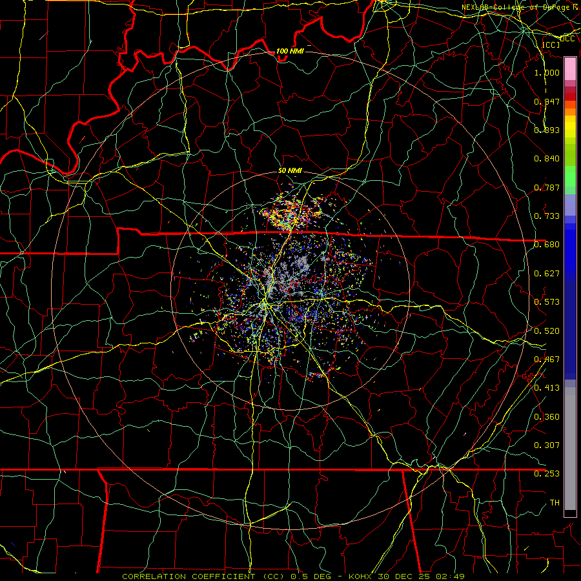
Task: Click the 0.413 scale label
Action: pos(547,388)
